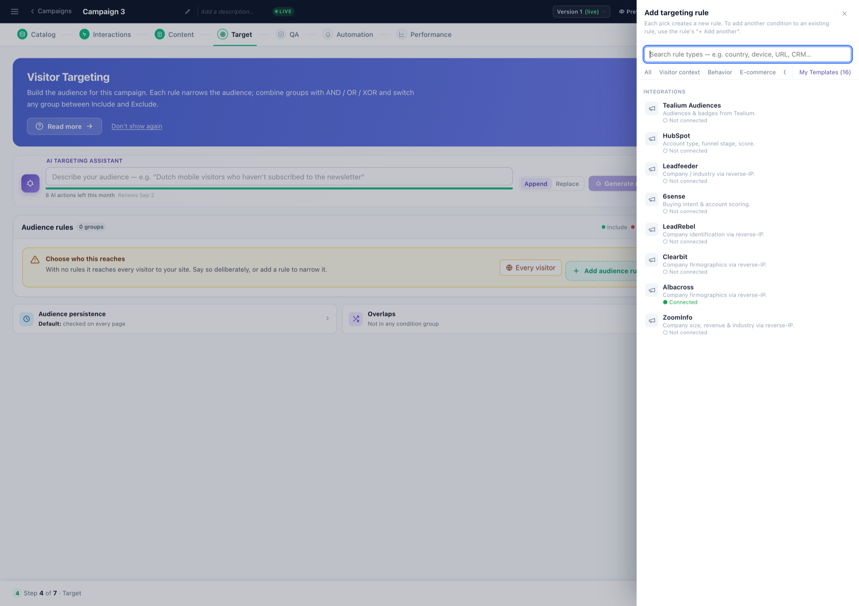This screenshot has width=859, height=606.
Task: Click the Tealium Audiences integration icon
Action: [x=652, y=108]
